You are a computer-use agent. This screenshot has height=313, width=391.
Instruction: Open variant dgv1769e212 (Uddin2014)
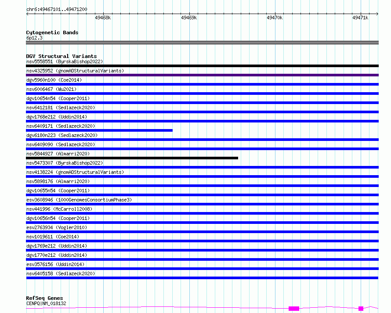coord(57,246)
